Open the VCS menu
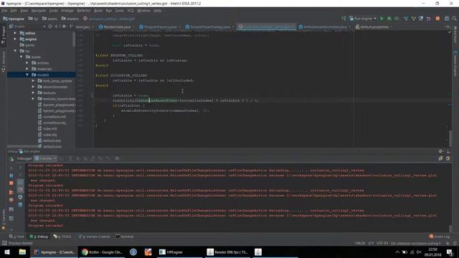The image size is (459, 258). point(131,11)
